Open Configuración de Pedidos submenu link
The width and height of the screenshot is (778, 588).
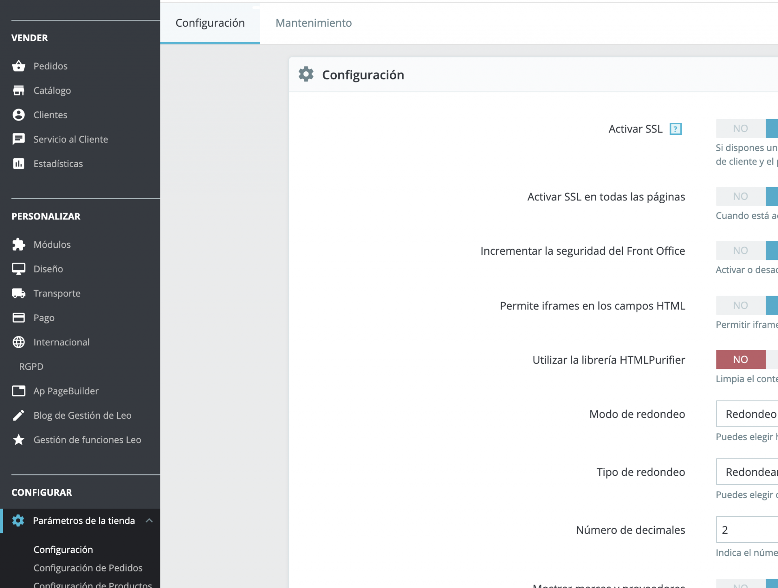click(x=88, y=568)
